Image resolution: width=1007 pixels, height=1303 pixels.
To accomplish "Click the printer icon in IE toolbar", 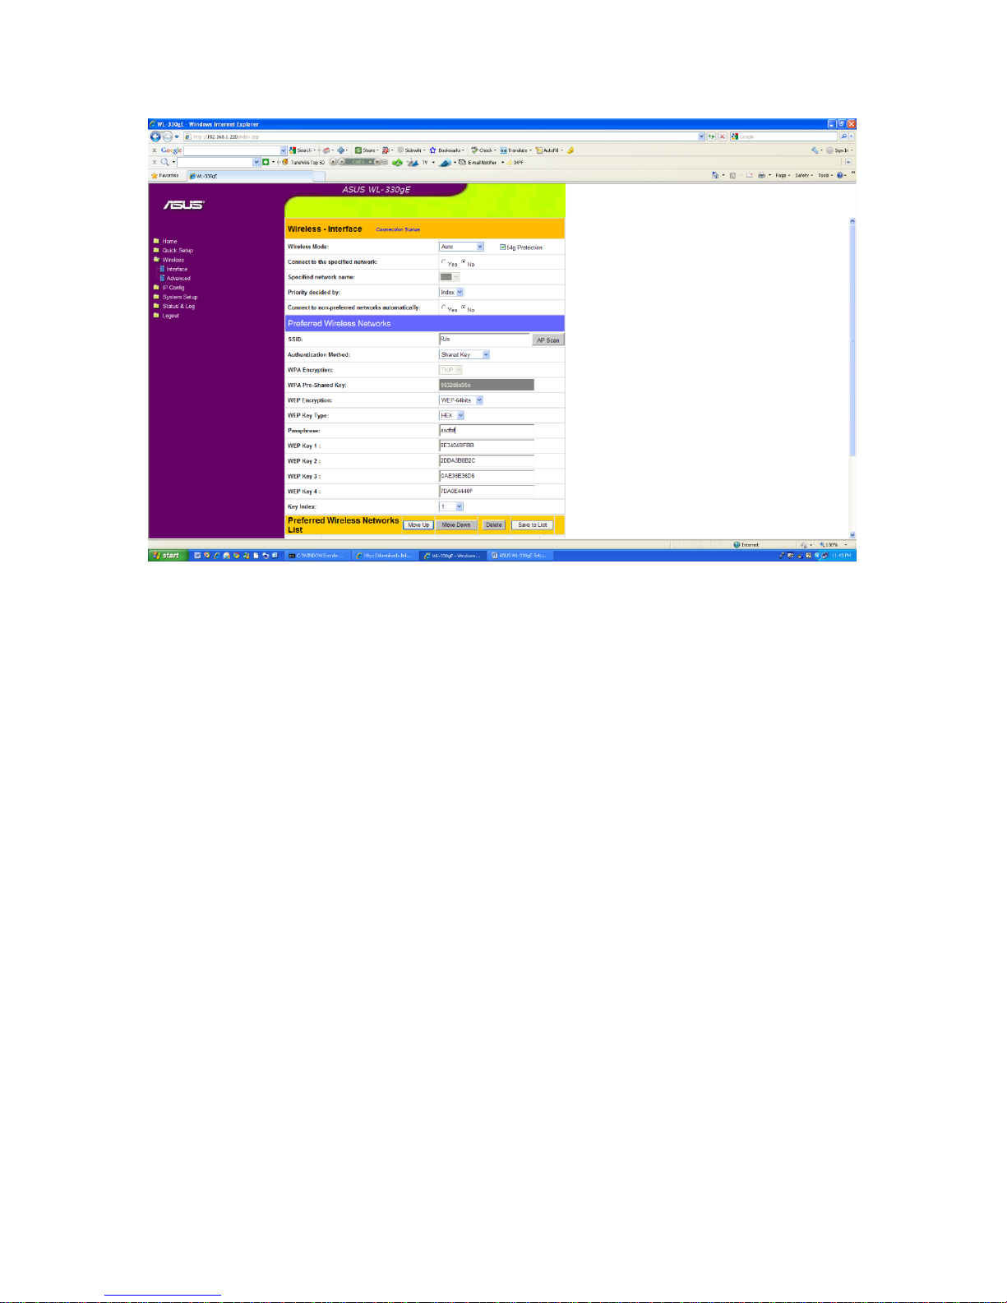I will [761, 175].
